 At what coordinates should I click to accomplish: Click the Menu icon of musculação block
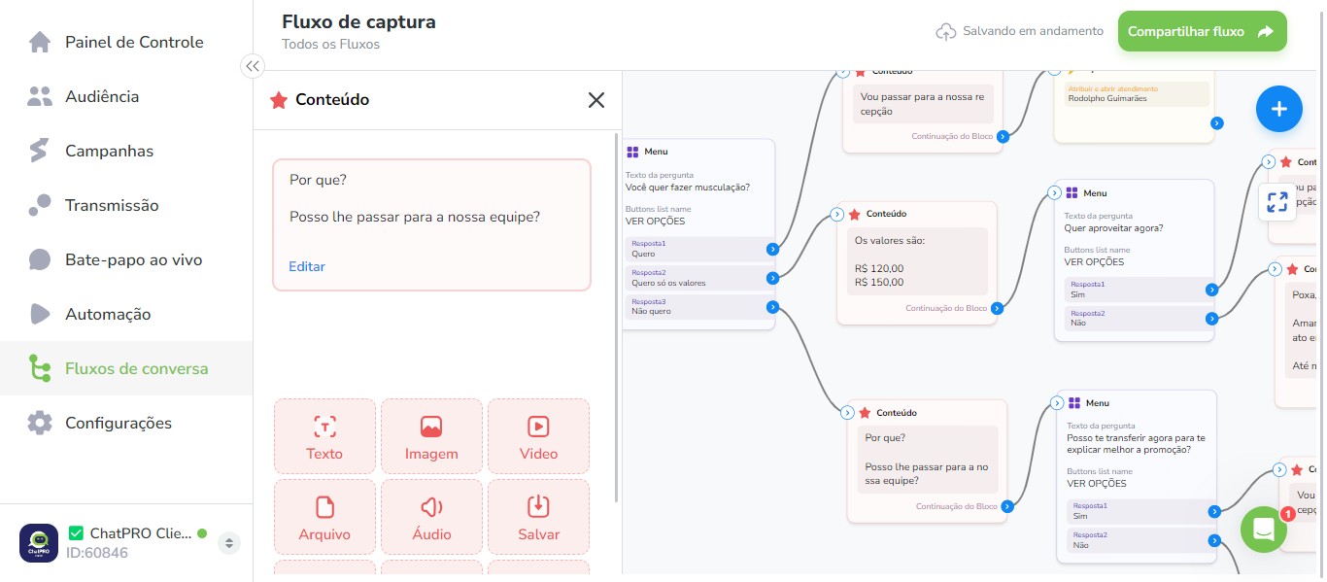coord(632,152)
